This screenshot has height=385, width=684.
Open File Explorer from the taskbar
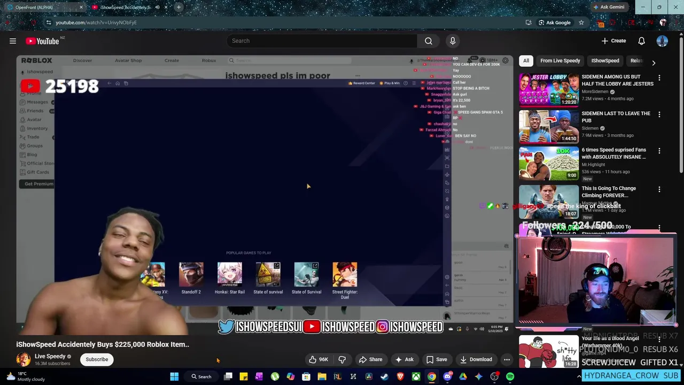tap(322, 376)
